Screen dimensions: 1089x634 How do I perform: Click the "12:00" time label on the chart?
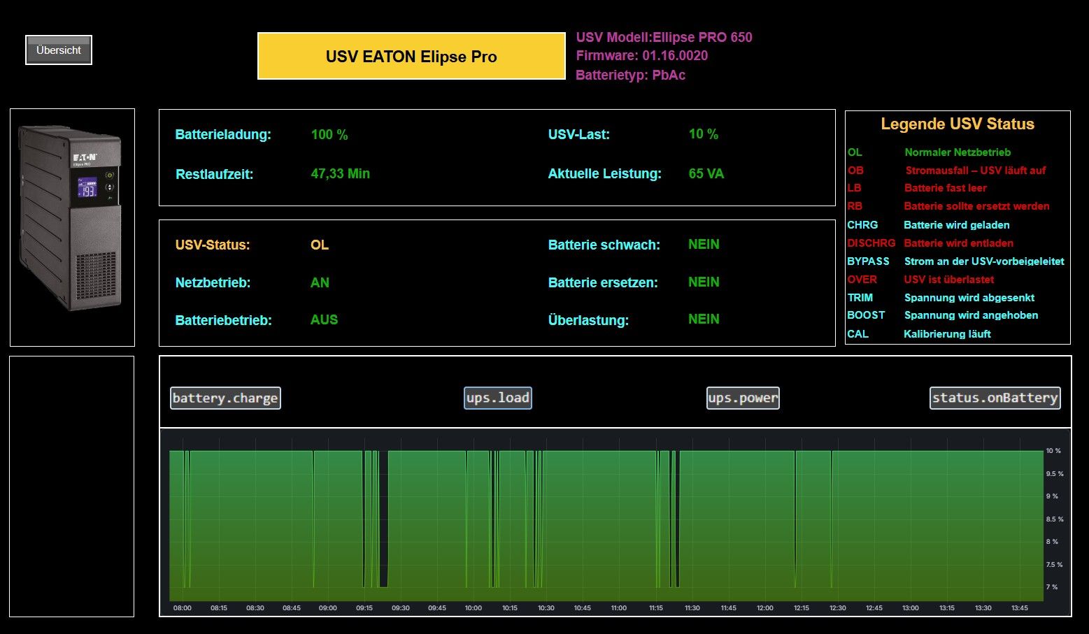click(x=765, y=608)
